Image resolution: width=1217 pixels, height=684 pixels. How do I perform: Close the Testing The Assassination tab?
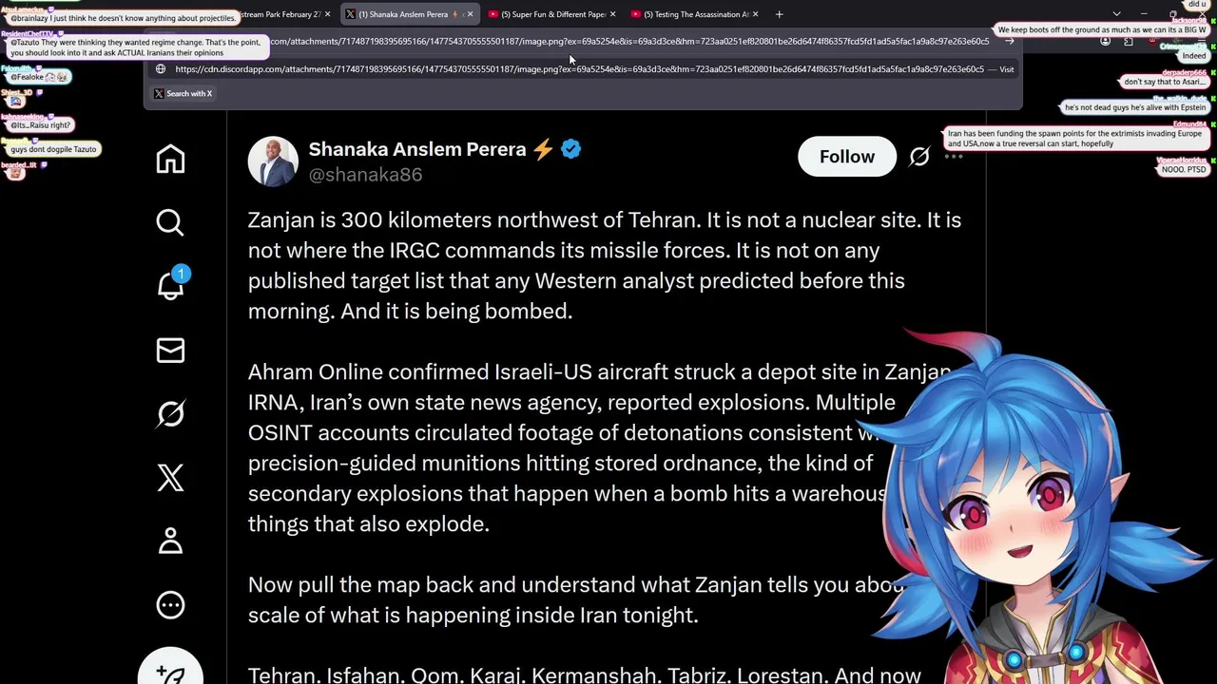click(x=755, y=14)
